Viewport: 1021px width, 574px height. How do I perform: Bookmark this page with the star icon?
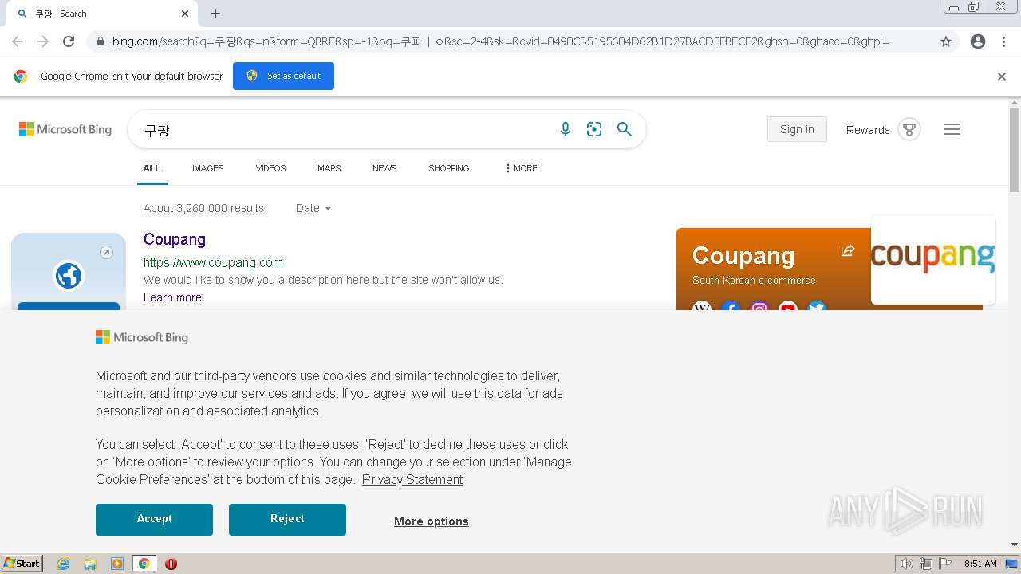(946, 41)
